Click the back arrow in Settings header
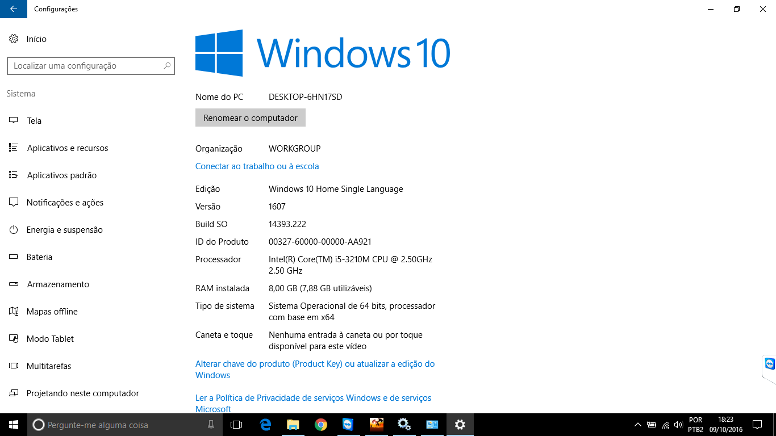Image resolution: width=776 pixels, height=436 pixels. pyautogui.click(x=13, y=9)
